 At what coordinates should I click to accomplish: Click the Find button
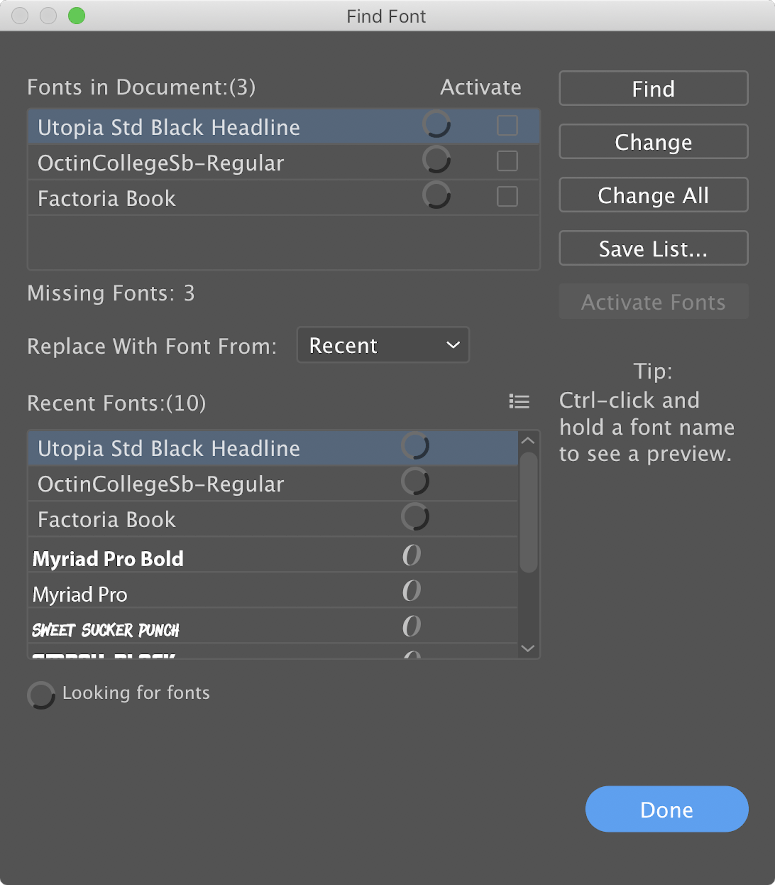(x=653, y=88)
